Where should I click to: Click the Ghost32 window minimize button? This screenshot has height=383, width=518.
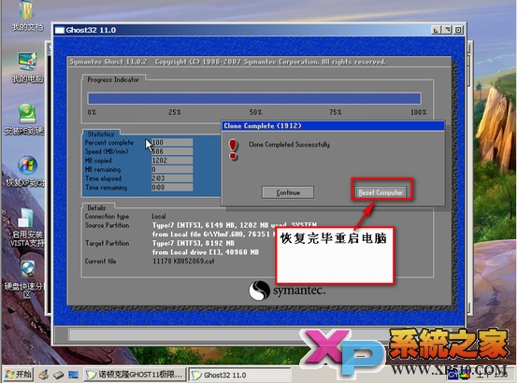436,30
